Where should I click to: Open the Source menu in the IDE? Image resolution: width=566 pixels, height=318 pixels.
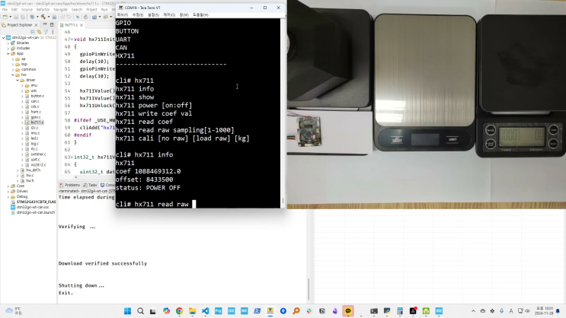[27, 10]
